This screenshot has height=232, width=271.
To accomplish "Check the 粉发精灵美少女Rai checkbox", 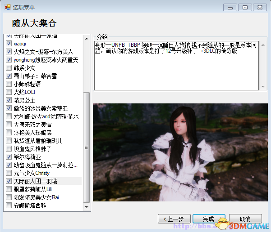I will (9, 197).
